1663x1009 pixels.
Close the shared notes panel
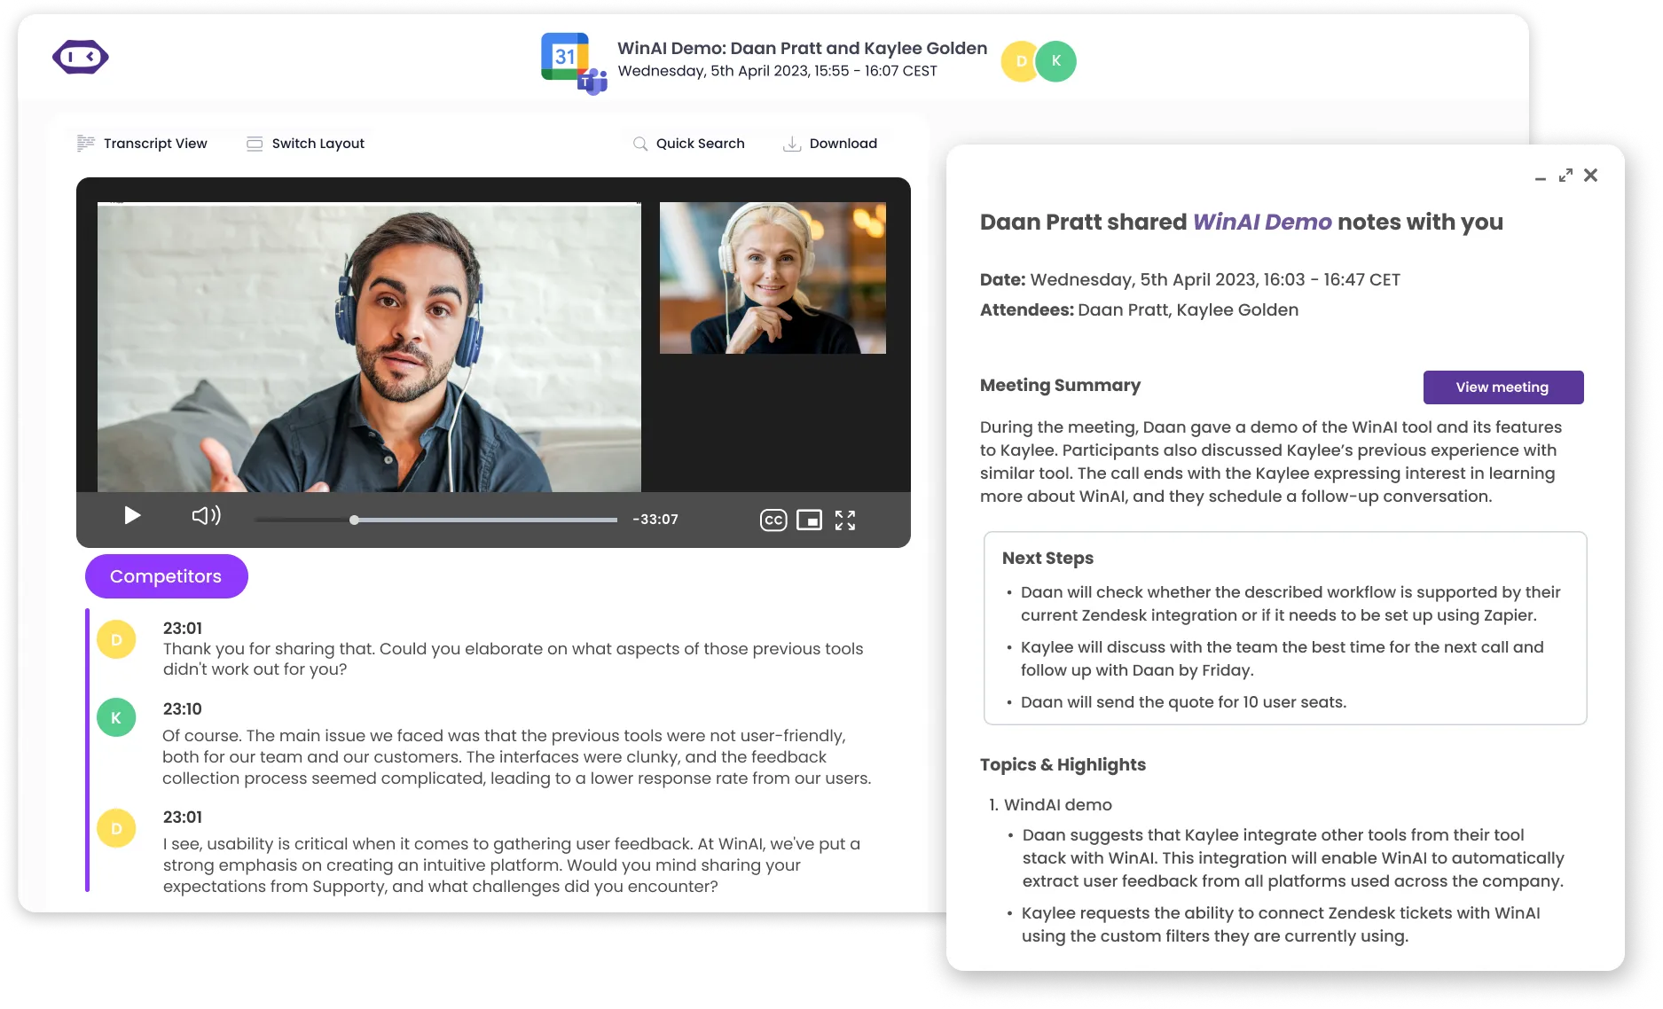tap(1591, 176)
